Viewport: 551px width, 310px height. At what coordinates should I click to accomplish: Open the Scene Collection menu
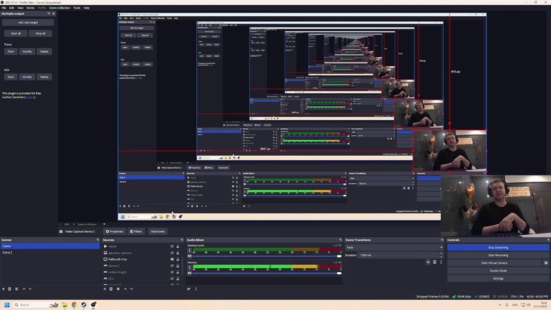coord(59,8)
